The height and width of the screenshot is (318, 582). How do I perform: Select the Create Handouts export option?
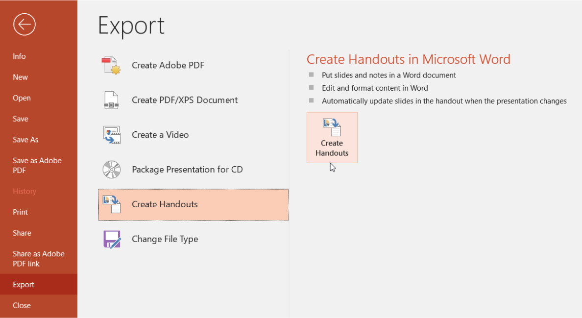[x=194, y=204]
